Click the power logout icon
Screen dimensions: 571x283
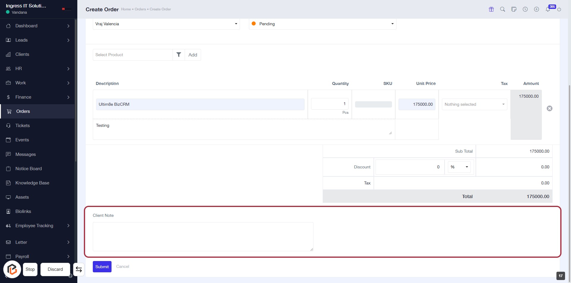(559, 9)
